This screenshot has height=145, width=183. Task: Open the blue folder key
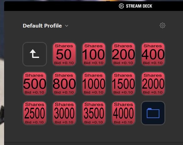(153, 113)
